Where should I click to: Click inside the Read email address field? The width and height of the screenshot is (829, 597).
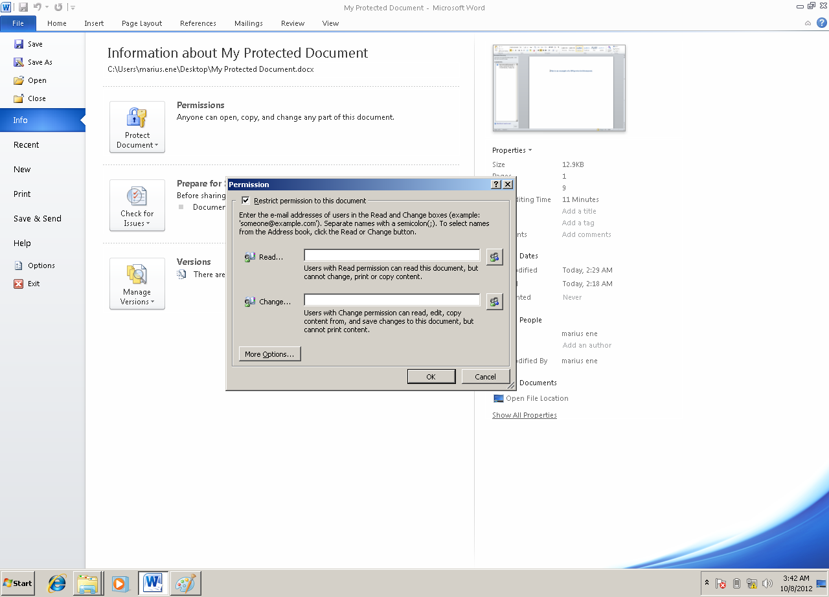[x=392, y=256]
